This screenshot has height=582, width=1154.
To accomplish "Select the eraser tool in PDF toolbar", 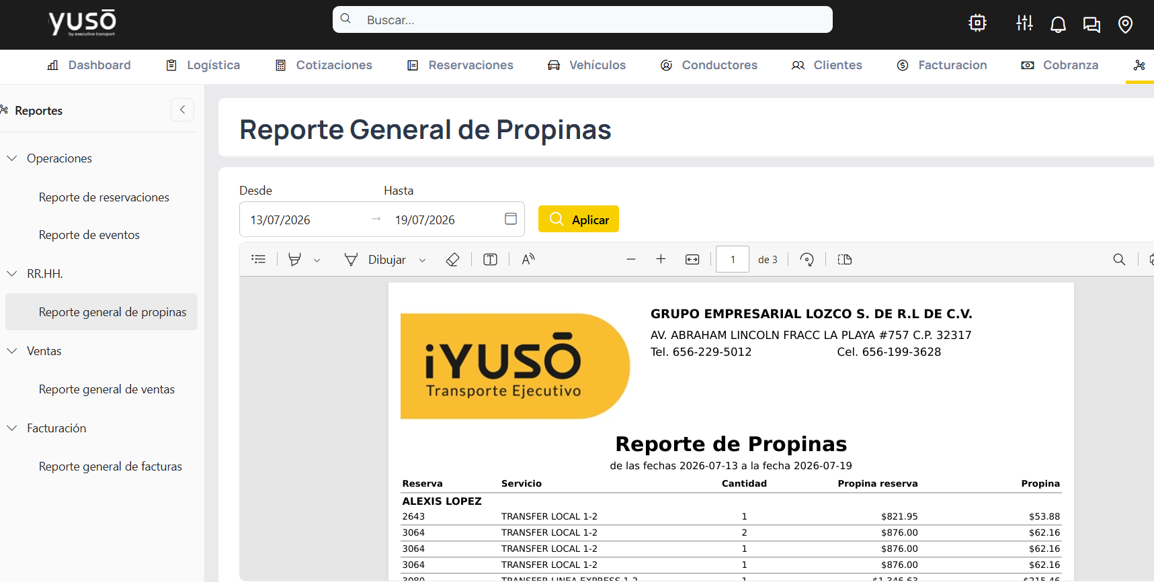I will (452, 259).
